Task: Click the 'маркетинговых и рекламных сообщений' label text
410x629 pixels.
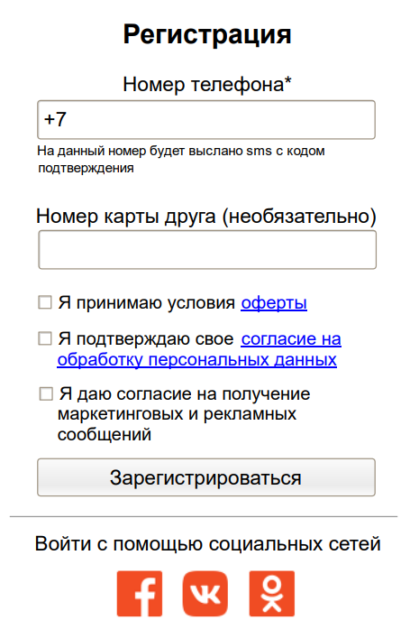Action: (177, 424)
